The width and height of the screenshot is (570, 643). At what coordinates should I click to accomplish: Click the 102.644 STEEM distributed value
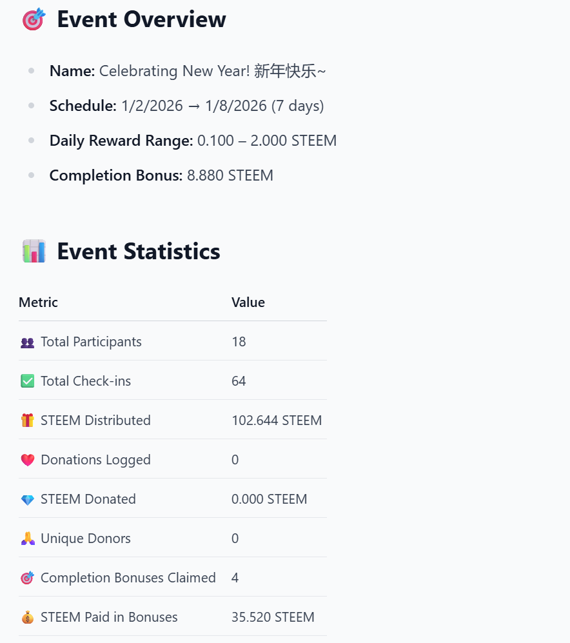click(277, 420)
